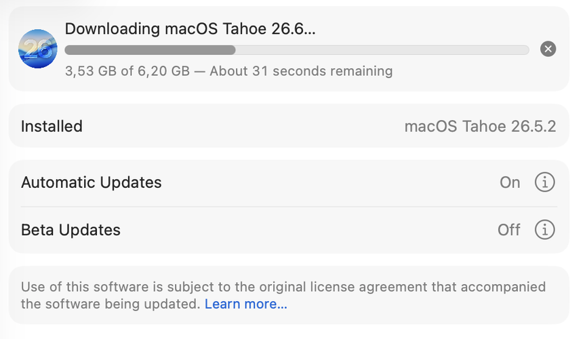The image size is (583, 339).
Task: Click the macOS Tahoe 26 round icon
Action: [38, 49]
